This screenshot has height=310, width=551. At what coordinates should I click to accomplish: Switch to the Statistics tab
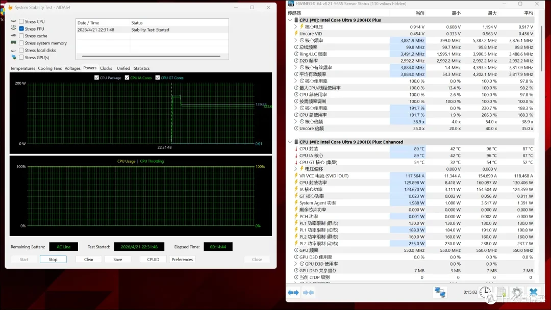142,68
